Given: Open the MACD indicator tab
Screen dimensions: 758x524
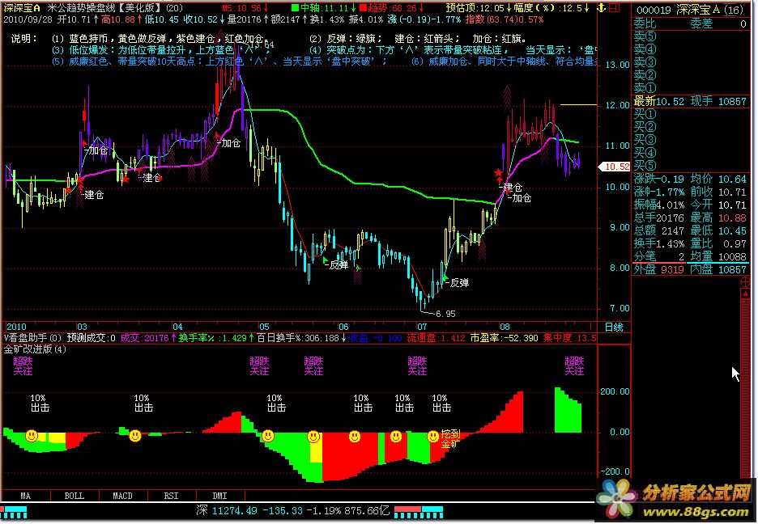Looking at the screenshot, I should (123, 496).
